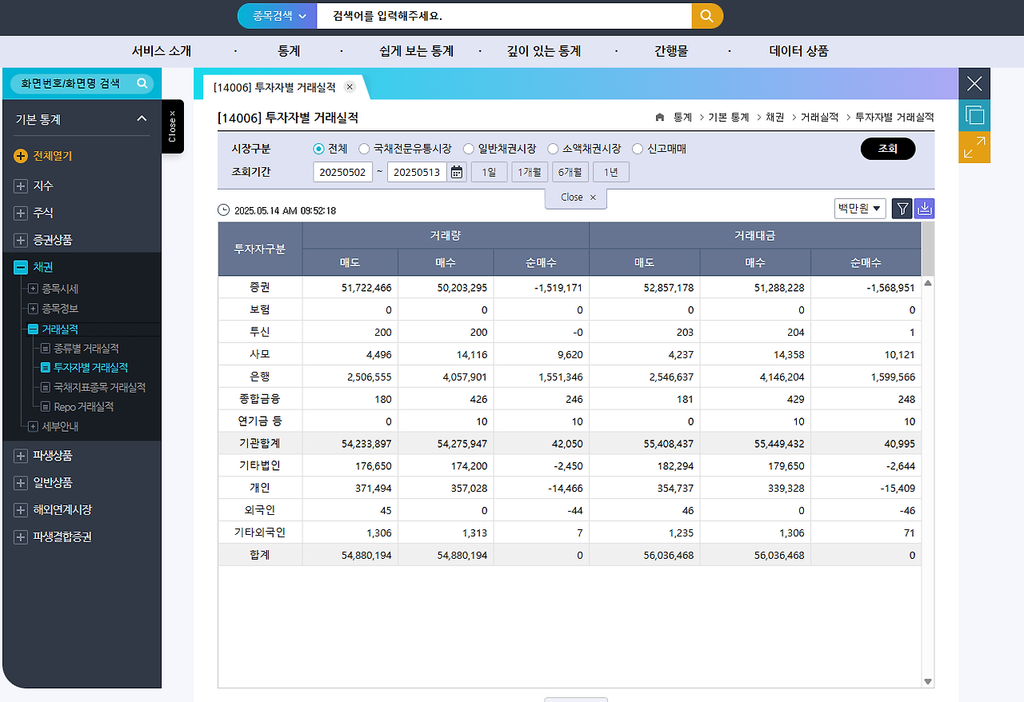Click the clock icon next to the timestamp
1024x702 pixels.
pyautogui.click(x=222, y=209)
